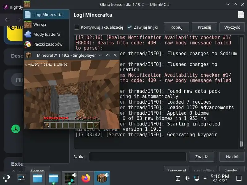Screen dimensions: 247x185
Task: Click the Logi Minecrafta document icon
Action: click(x=28, y=14)
